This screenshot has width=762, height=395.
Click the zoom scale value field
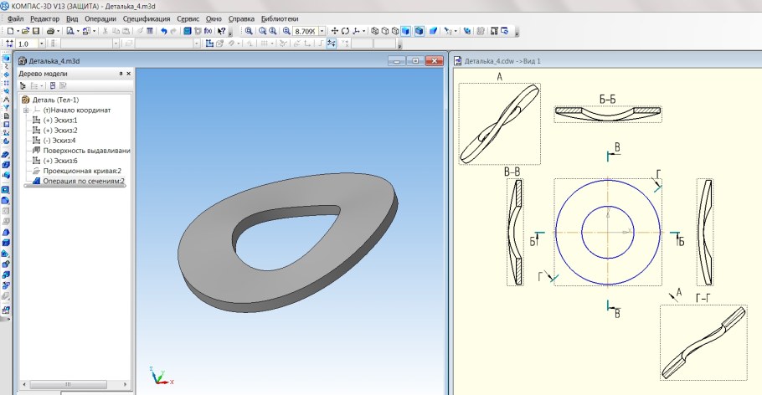[305, 30]
